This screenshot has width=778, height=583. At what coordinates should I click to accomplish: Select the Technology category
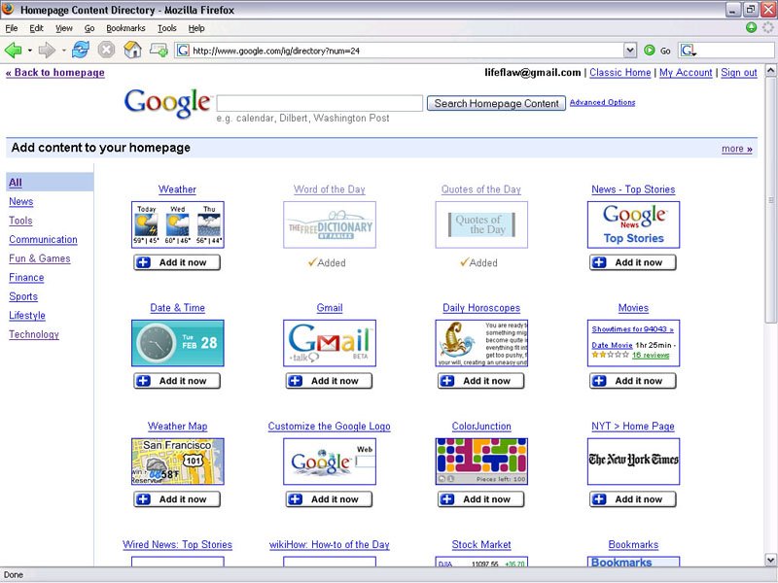[x=34, y=333]
